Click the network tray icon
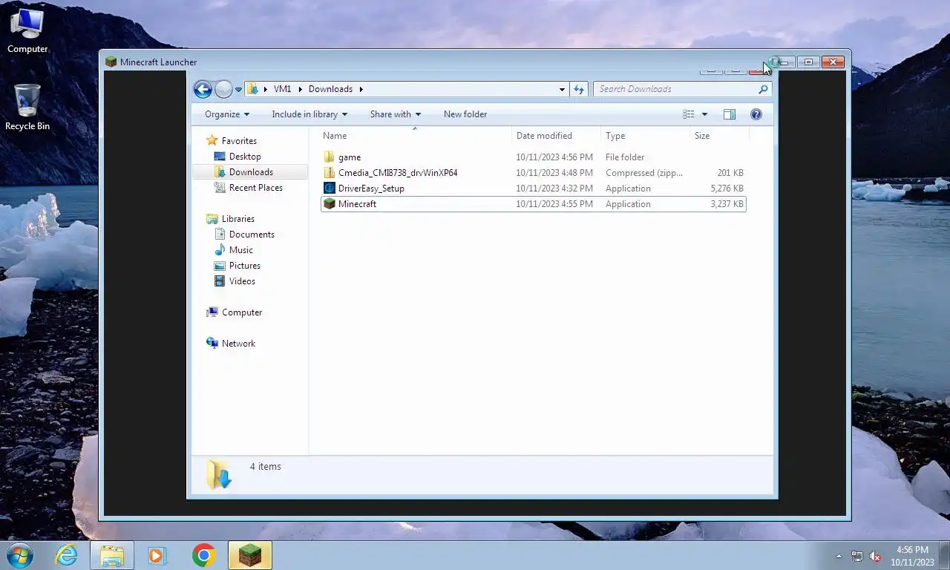This screenshot has height=570, width=950. pos(857,556)
